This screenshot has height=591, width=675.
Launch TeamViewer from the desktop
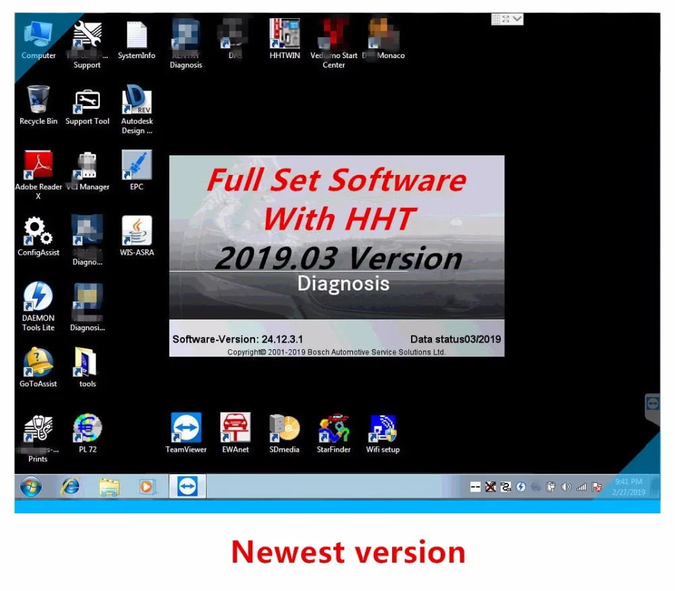point(186,434)
